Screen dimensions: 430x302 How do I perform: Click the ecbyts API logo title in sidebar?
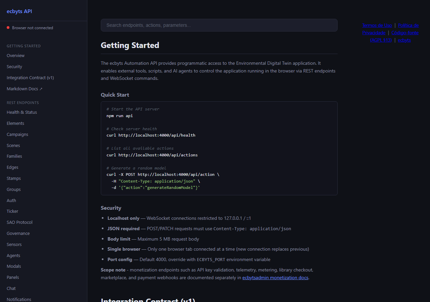click(x=19, y=11)
